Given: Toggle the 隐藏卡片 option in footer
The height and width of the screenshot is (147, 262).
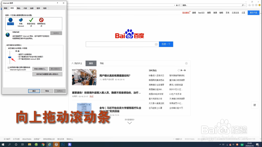Looking at the screenshot, I should point(177,139).
